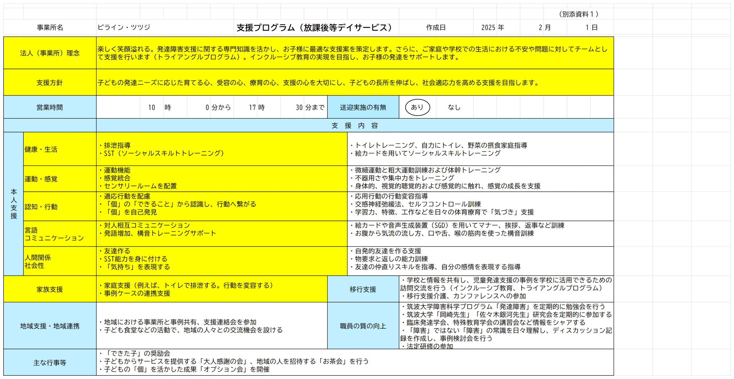Click the 運動・感覚 category cell
Screen dimensions: 734x379
tap(60, 179)
